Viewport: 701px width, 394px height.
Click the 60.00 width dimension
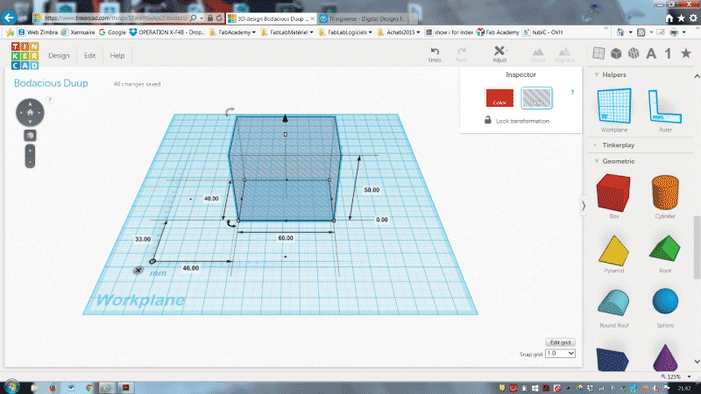click(x=286, y=238)
